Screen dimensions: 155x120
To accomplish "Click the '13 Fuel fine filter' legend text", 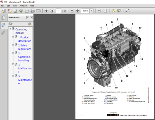I will [x=131, y=95].
